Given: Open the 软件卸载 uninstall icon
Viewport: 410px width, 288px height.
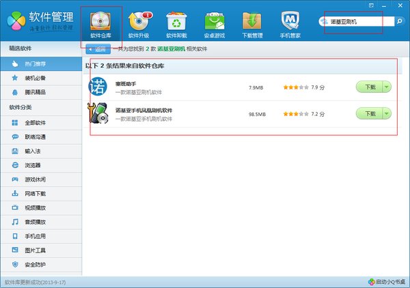Looking at the screenshot, I should [177, 24].
